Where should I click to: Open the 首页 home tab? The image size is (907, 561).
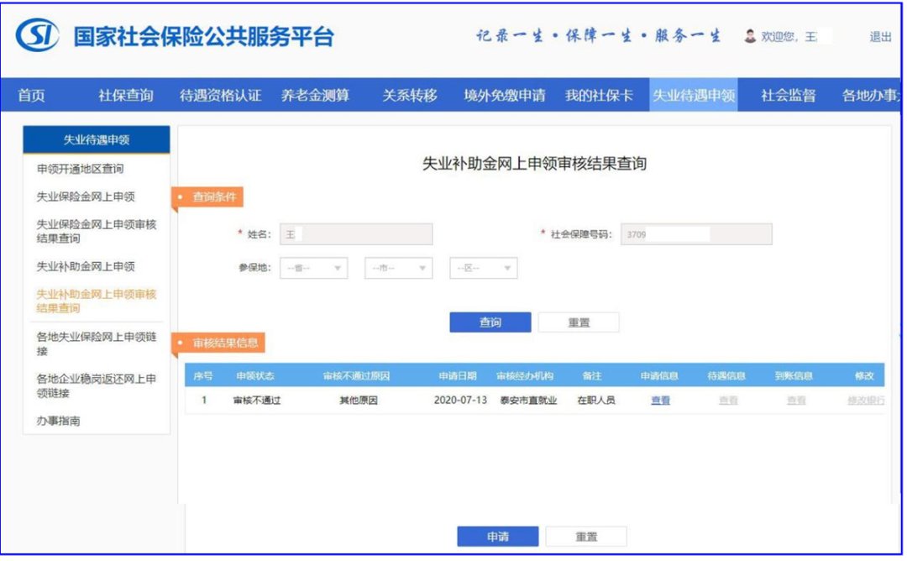pos(31,95)
